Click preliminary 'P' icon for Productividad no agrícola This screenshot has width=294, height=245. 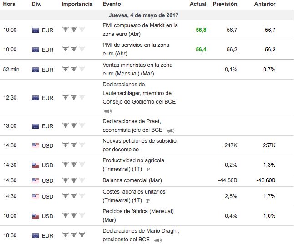(148, 169)
